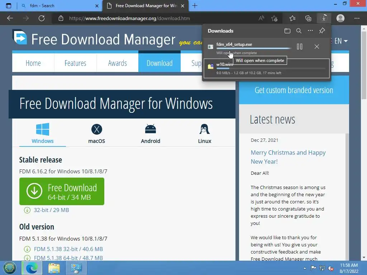Download FDM 5.1.38 64-bit / 48.7 MB

click(68, 258)
